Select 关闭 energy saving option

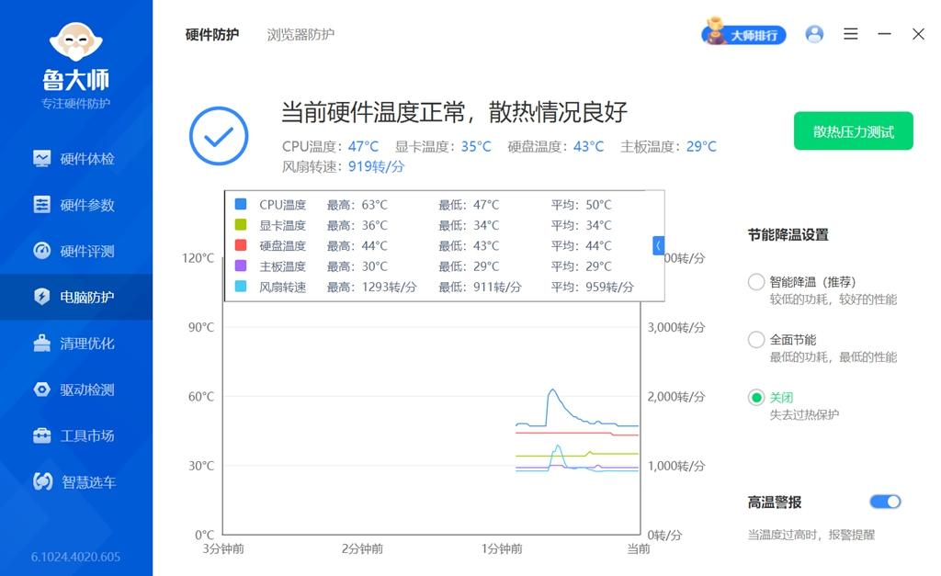click(756, 397)
